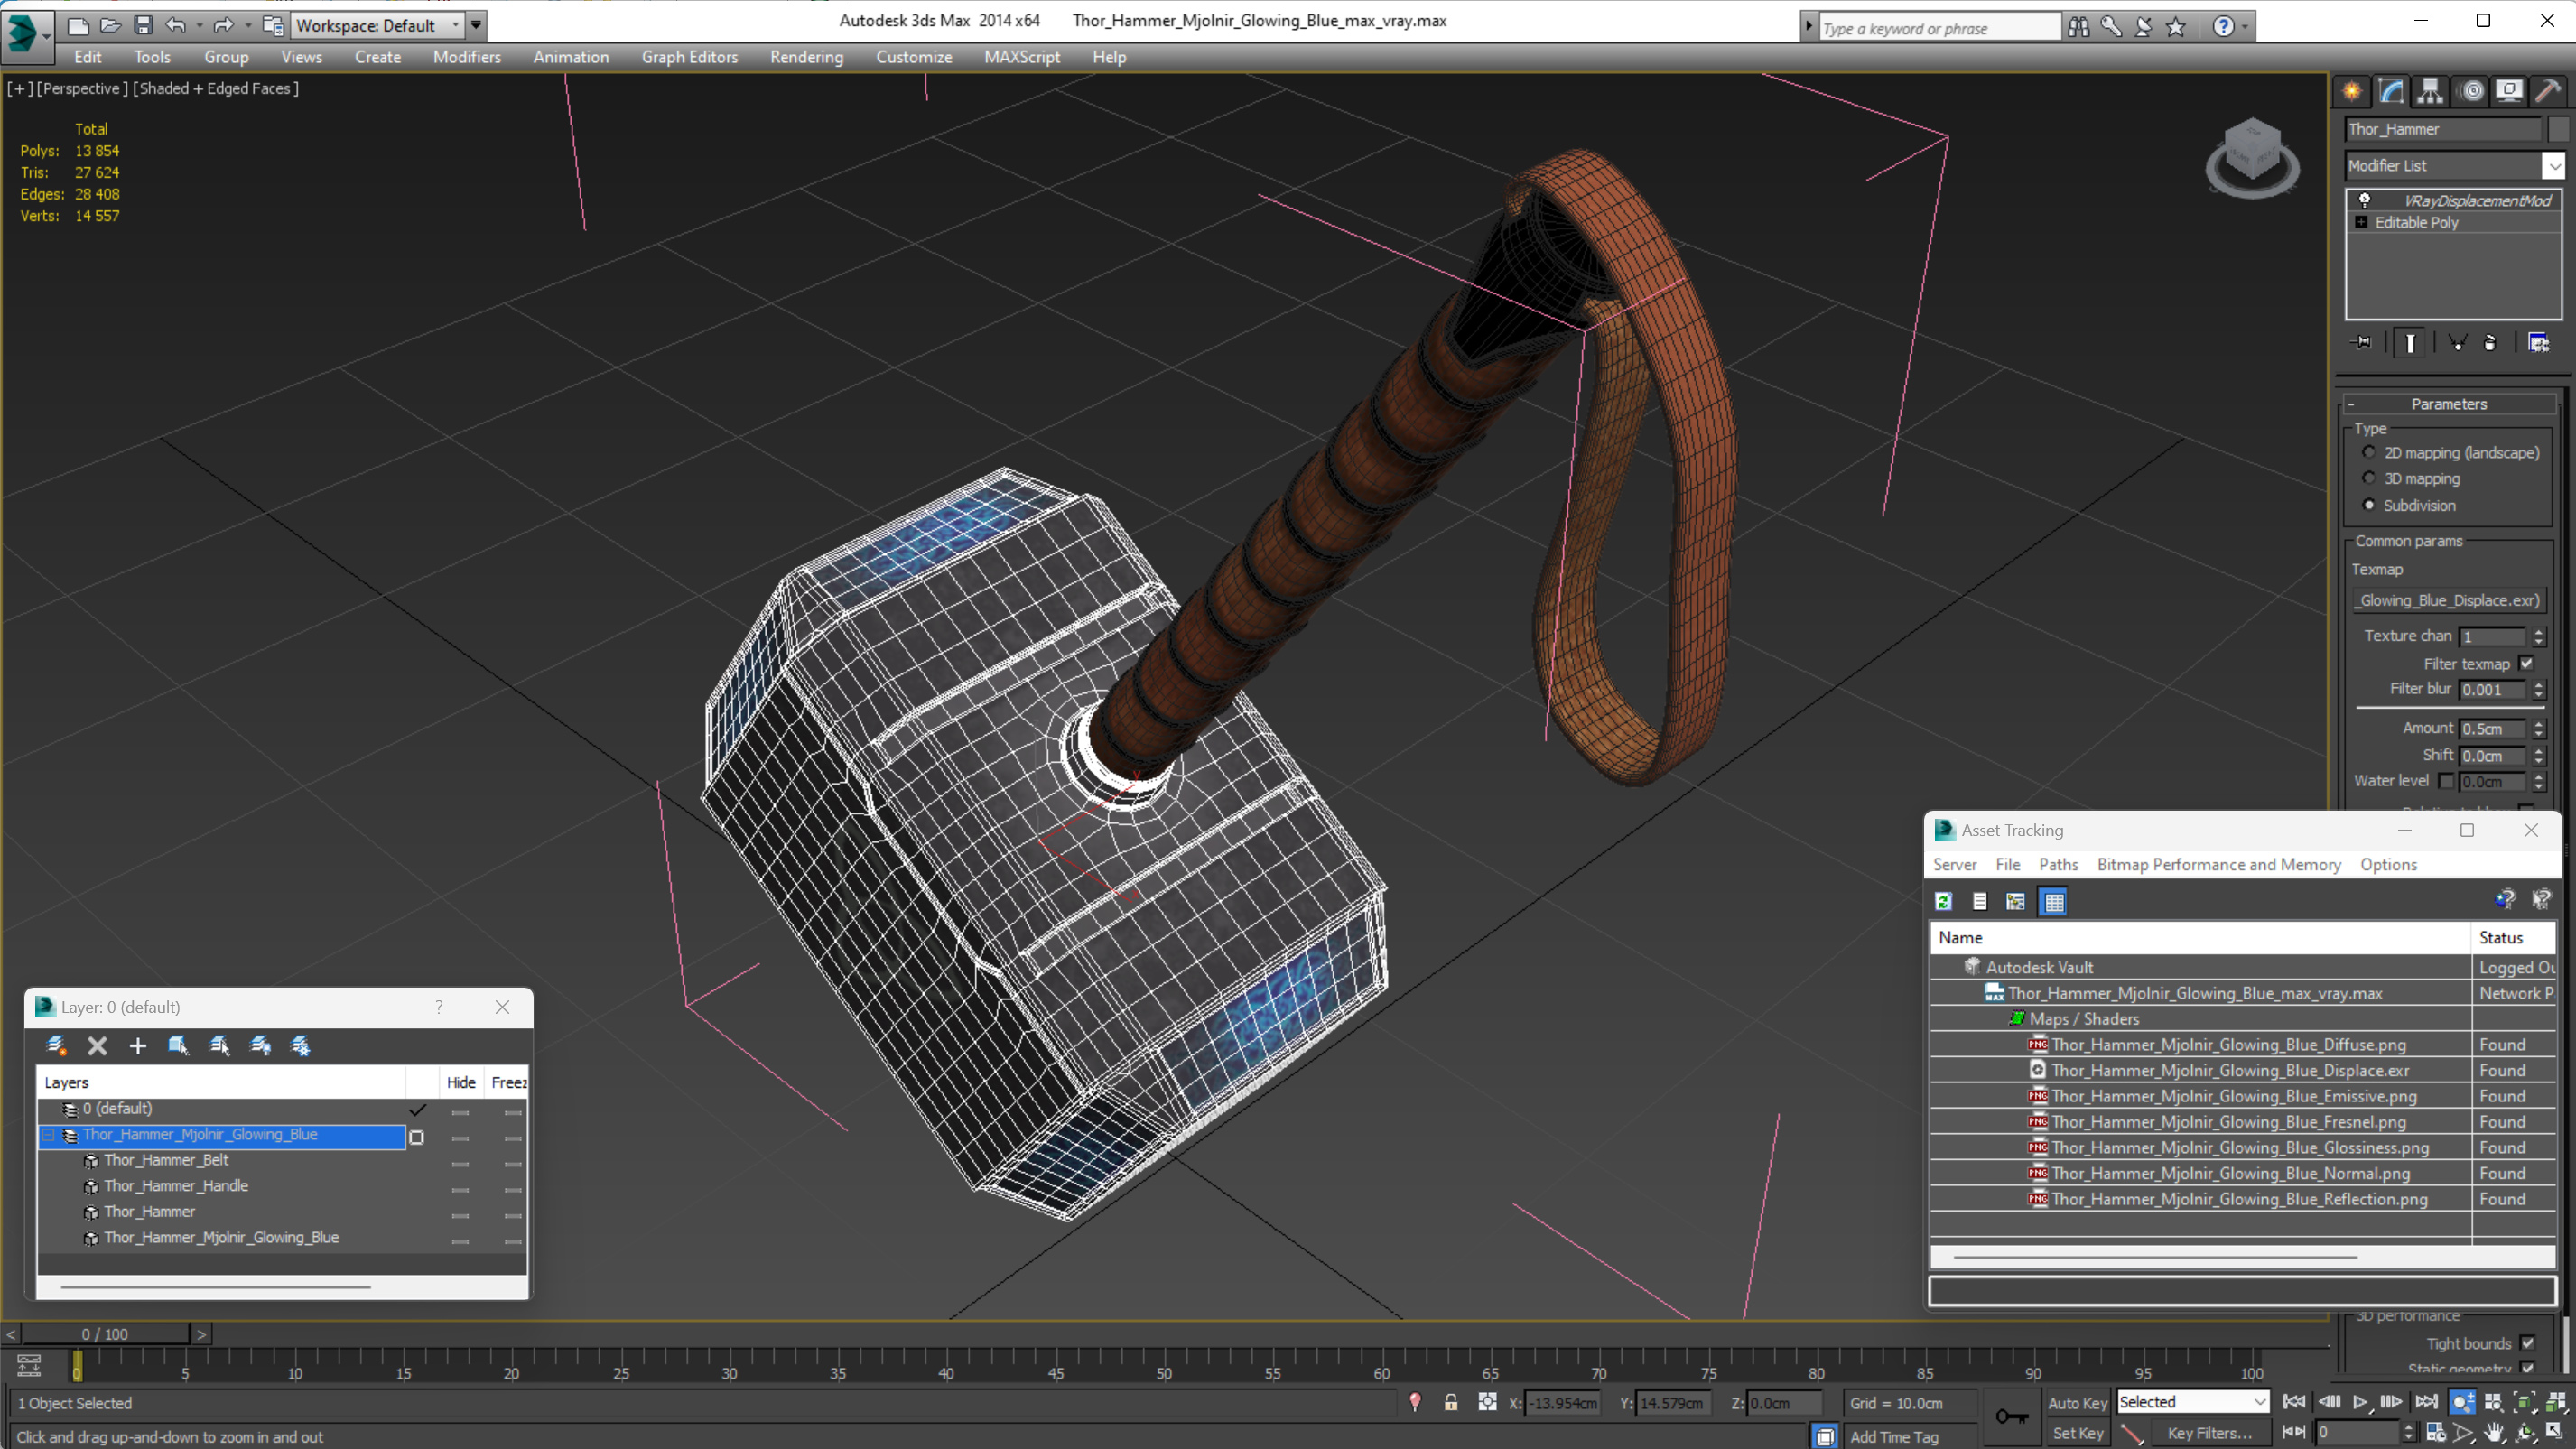Remove modifier from the stack icon
This screenshot has width=2576, height=1449.
pos(2490,343)
